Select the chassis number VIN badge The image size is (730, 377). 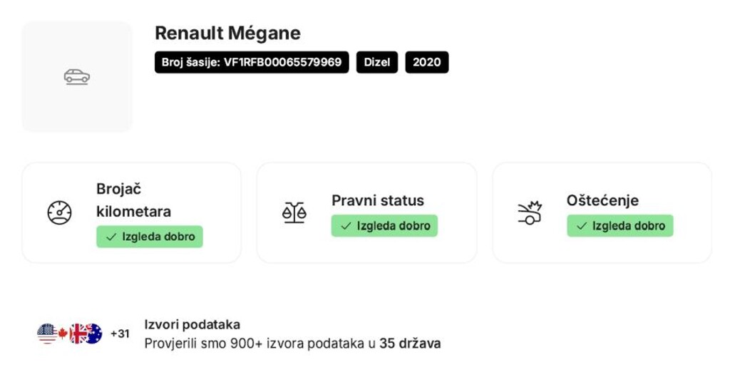coord(252,63)
